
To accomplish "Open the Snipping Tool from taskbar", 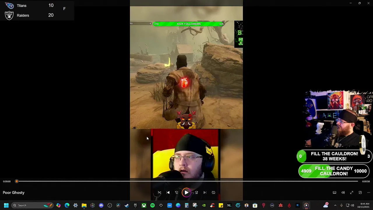I will point(195,205).
